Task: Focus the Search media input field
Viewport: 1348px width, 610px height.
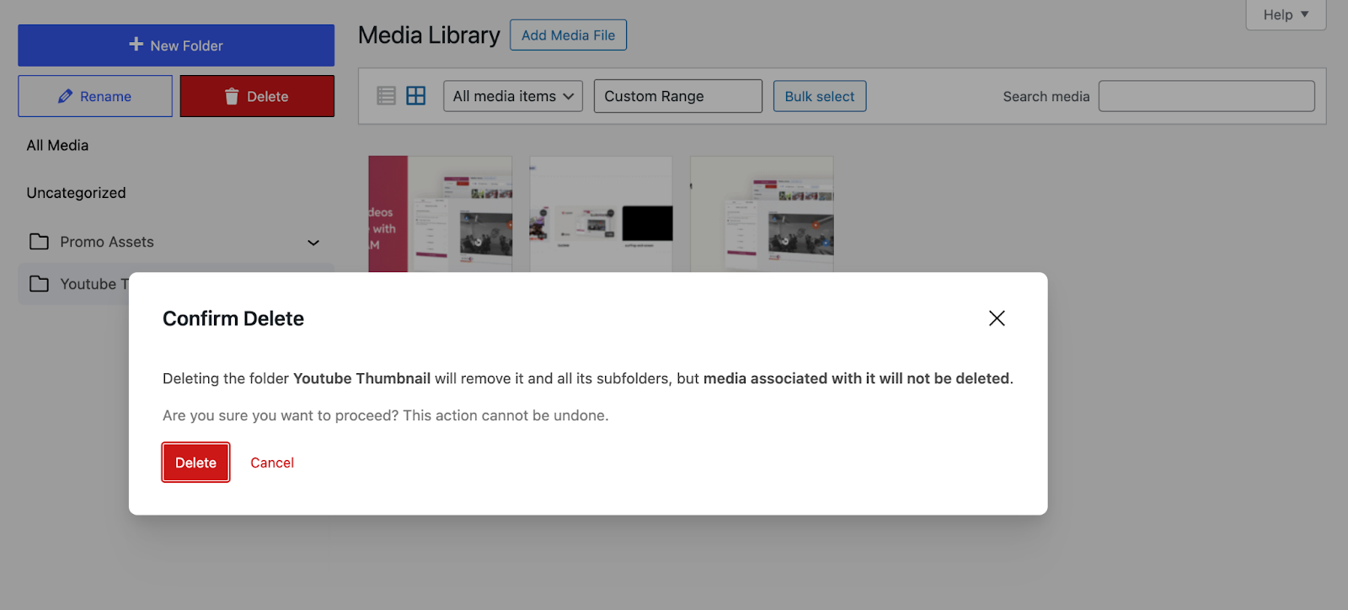Action: 1206,96
